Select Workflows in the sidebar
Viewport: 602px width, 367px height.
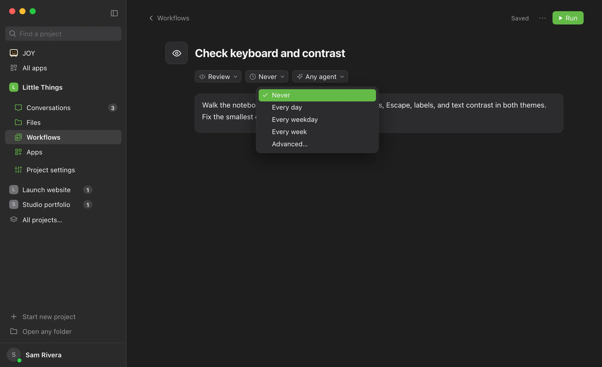[x=63, y=137]
